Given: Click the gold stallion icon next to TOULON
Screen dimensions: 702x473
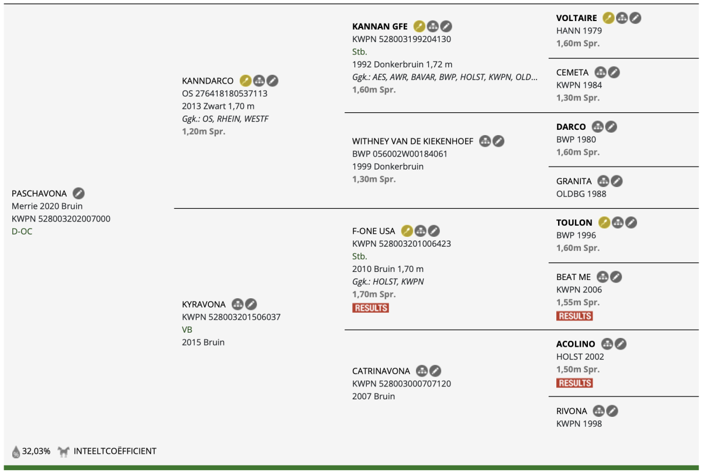Looking at the screenshot, I should [x=604, y=222].
